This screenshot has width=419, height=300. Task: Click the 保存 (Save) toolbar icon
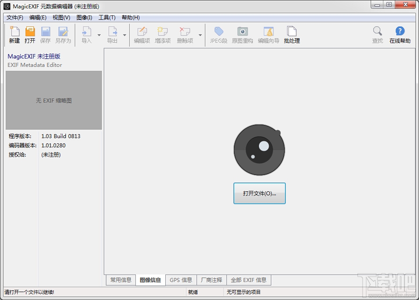pos(45,35)
